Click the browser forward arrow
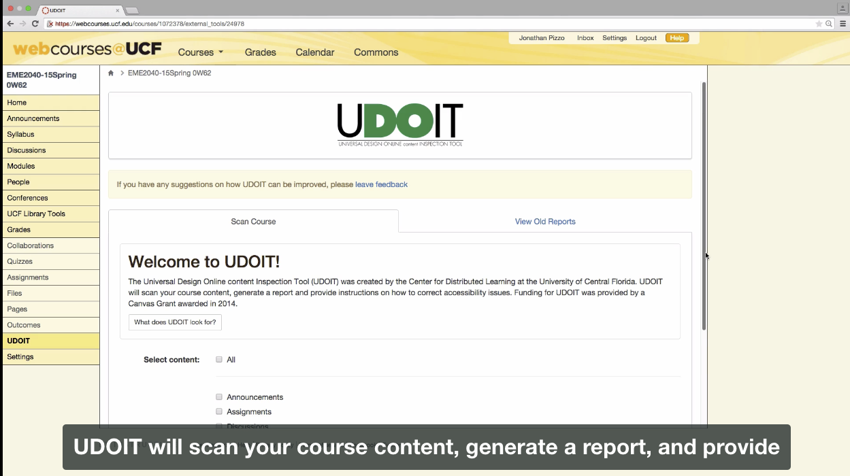 click(22, 22)
